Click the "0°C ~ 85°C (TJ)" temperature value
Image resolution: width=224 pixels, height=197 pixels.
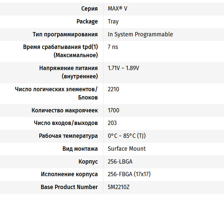[127, 136]
